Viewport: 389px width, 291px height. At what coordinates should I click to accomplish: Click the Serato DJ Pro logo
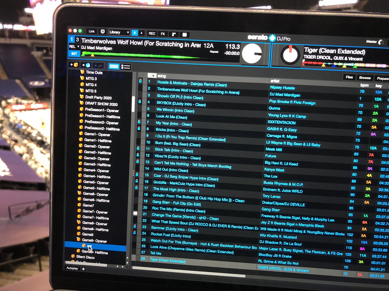point(269,38)
